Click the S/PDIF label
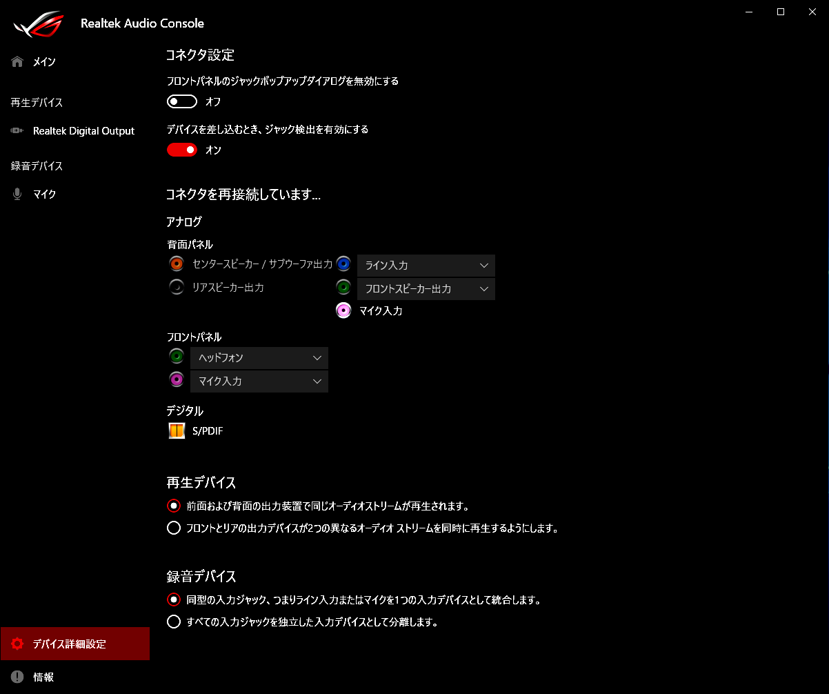 click(x=208, y=431)
